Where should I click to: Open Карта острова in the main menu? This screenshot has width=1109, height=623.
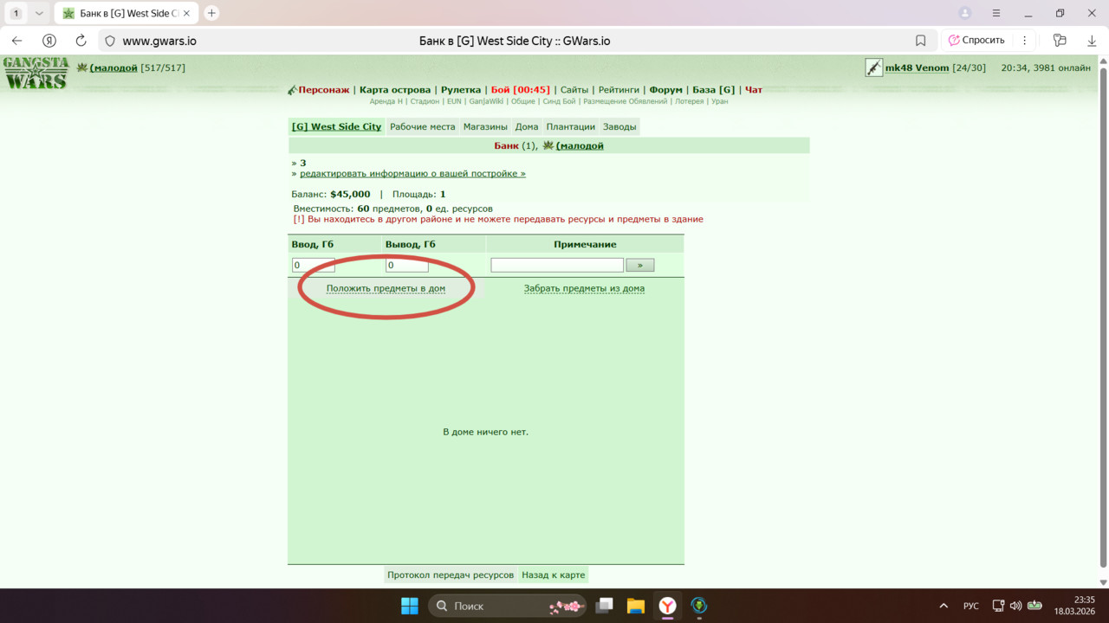coord(395,90)
